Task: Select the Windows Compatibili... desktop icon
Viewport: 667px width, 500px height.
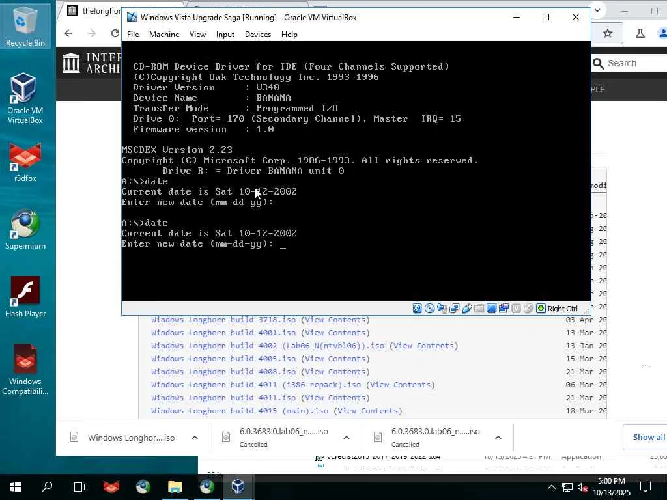Action: 25,370
